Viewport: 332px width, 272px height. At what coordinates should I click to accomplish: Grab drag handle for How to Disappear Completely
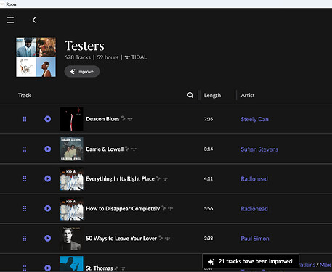coord(25,208)
